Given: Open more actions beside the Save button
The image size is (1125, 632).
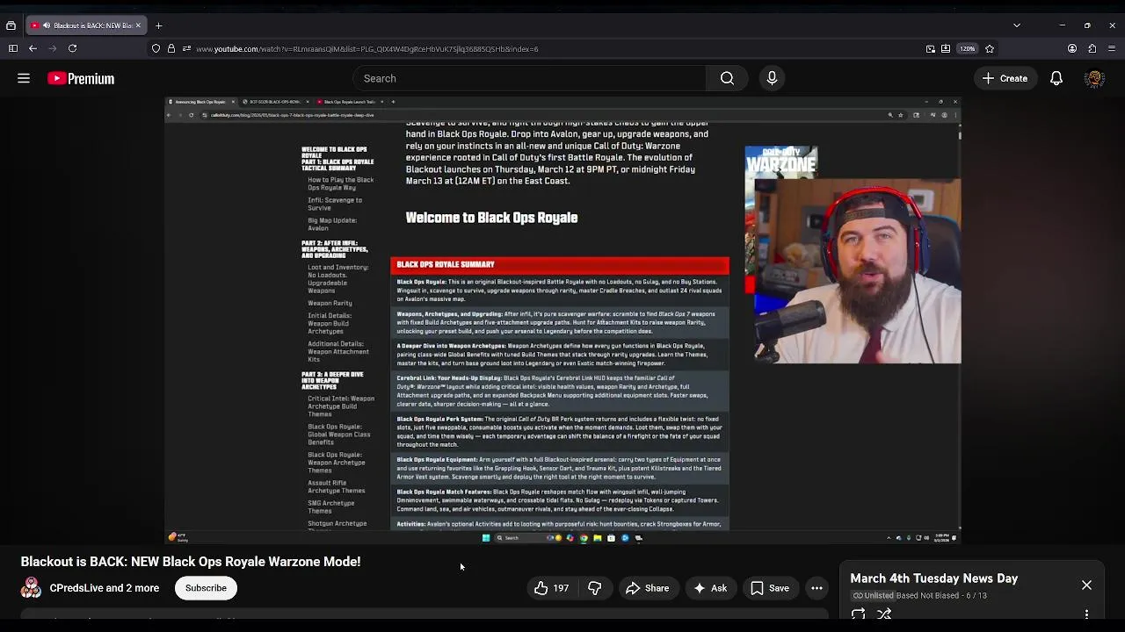Looking at the screenshot, I should (817, 588).
